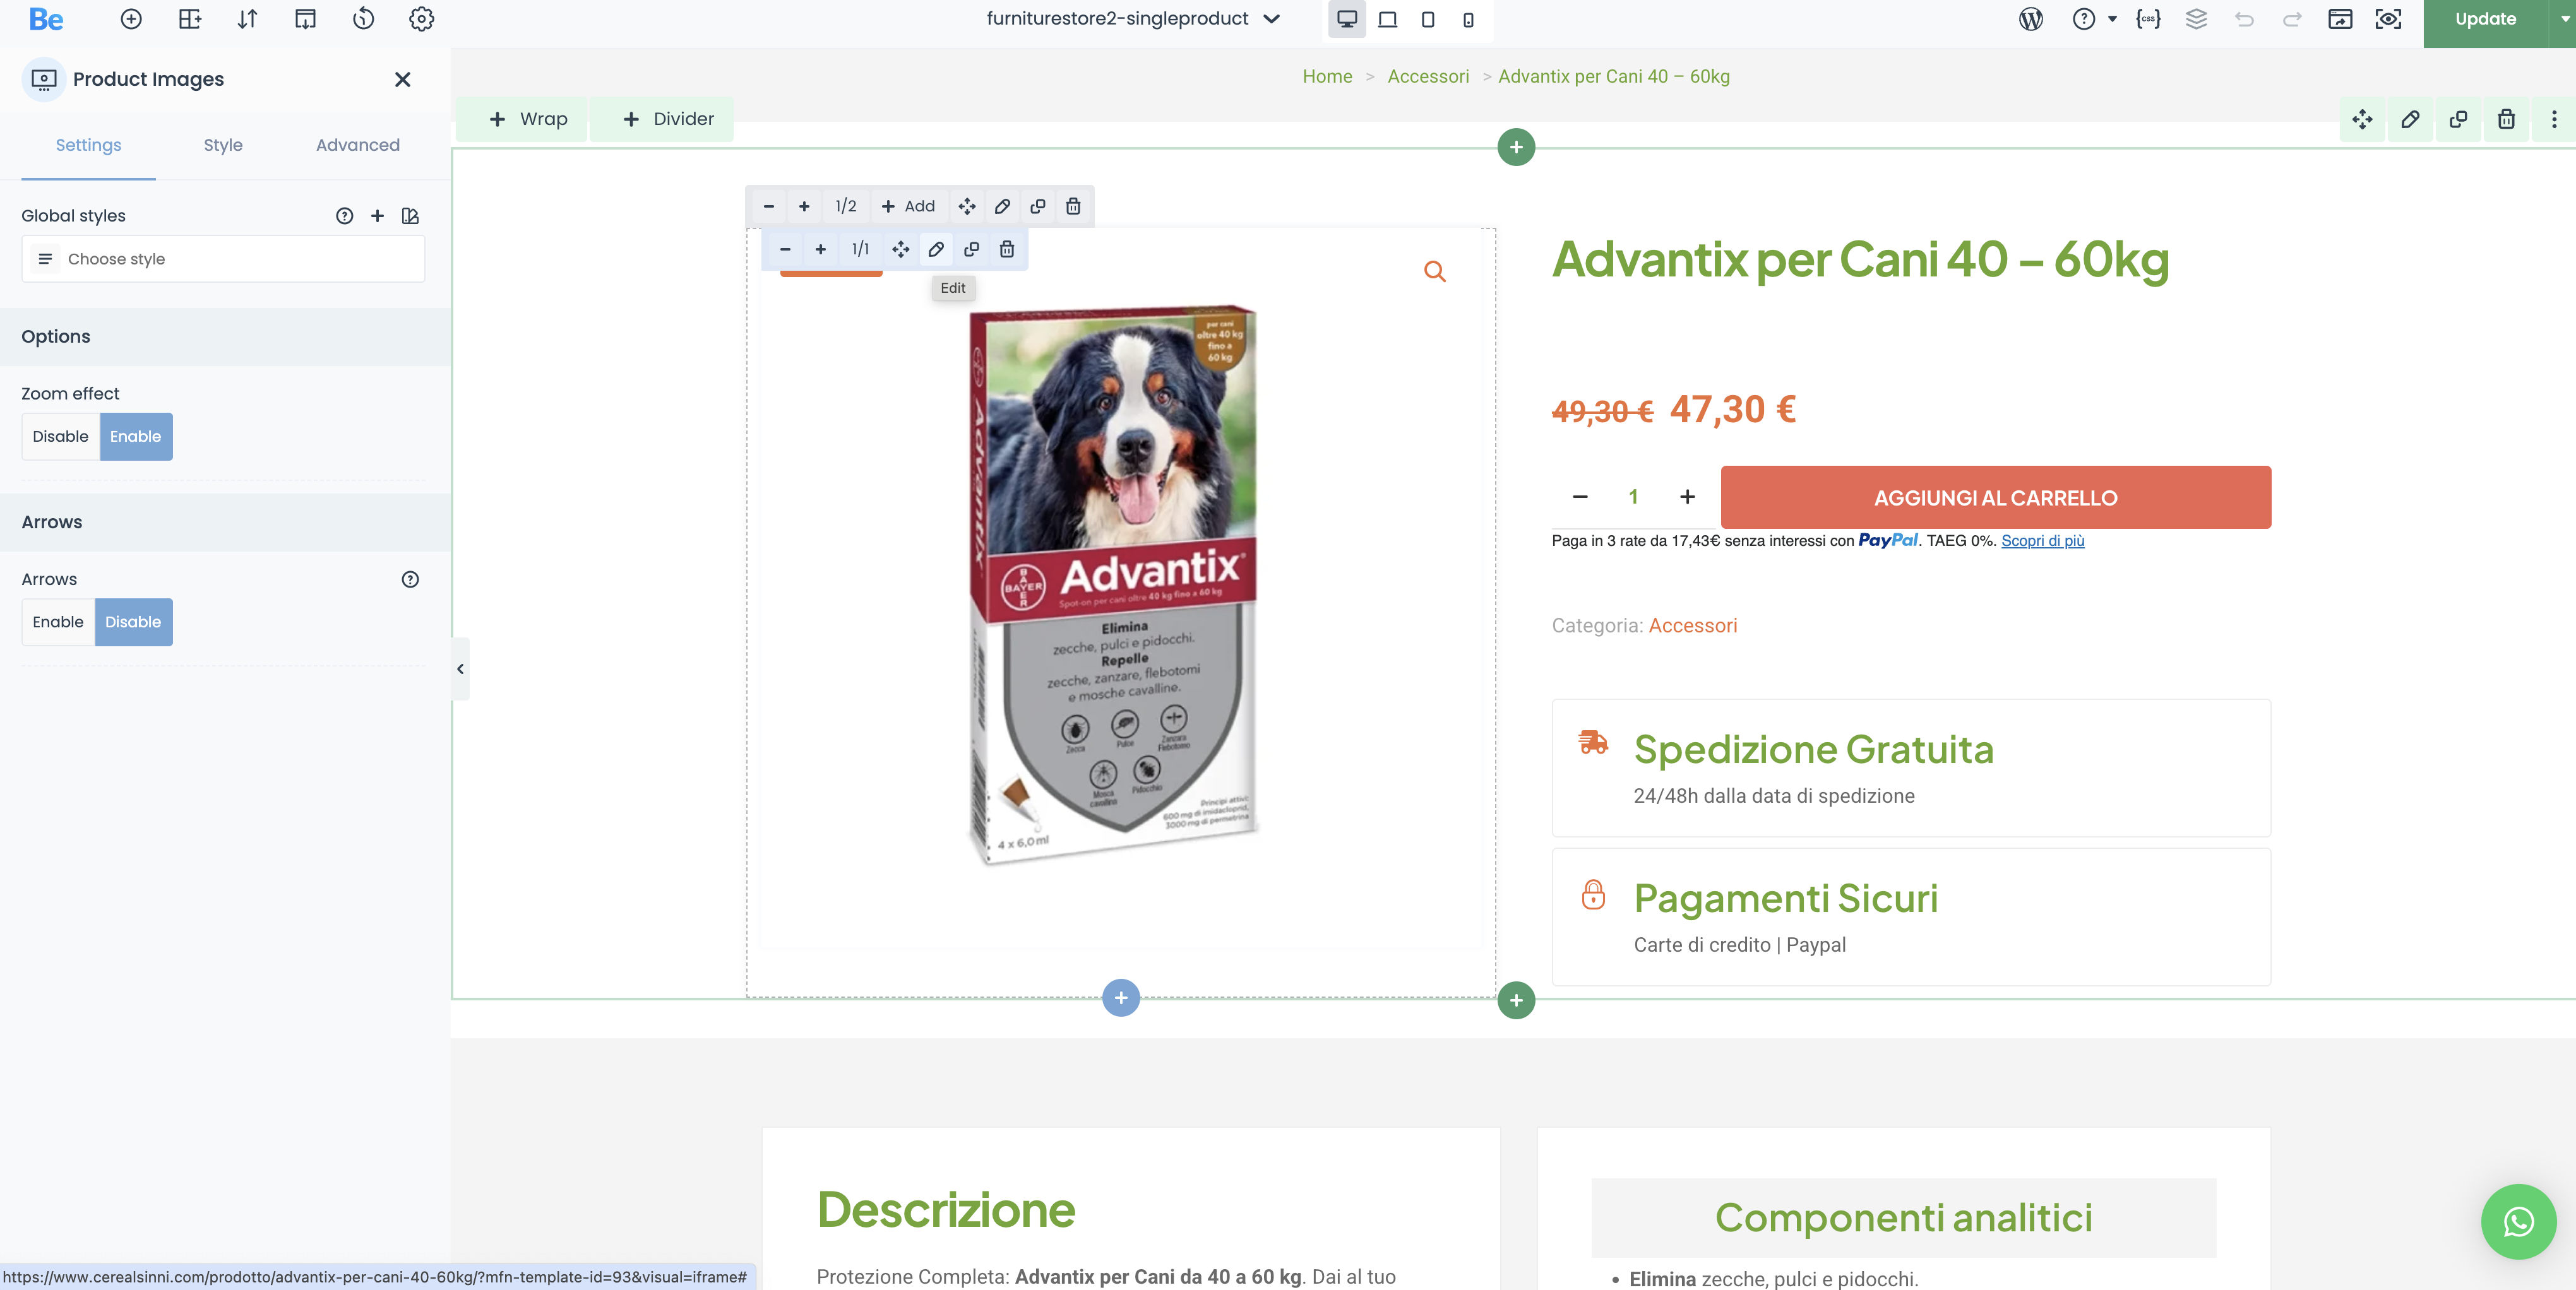Delete section using trash icon top right
Viewport: 2576px width, 1290px height.
2506,119
